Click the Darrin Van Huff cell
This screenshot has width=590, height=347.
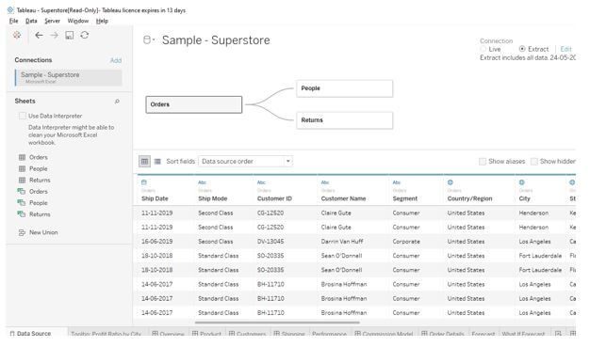tap(342, 242)
